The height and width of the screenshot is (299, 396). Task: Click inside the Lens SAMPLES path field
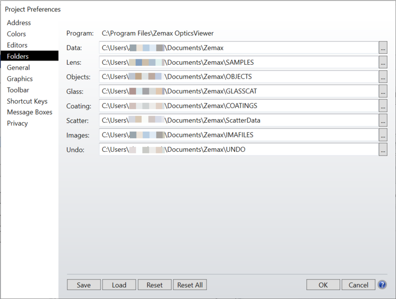click(x=239, y=62)
